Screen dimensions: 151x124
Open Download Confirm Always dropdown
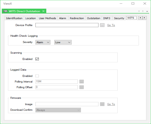point(58,110)
